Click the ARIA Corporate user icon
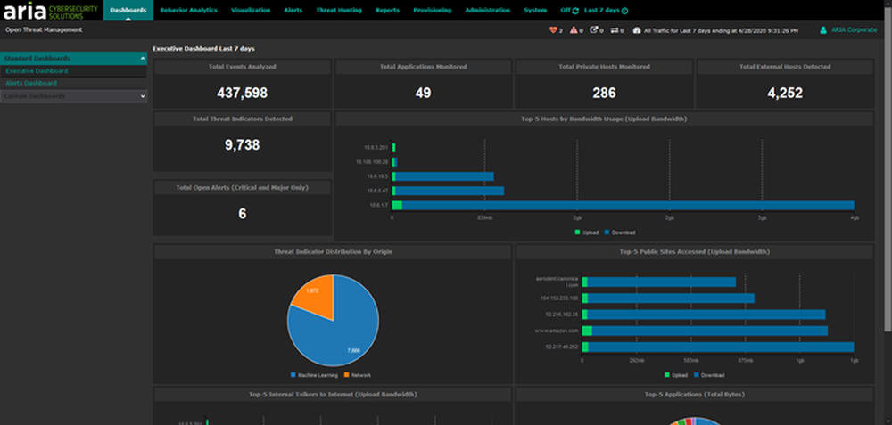The height and width of the screenshot is (425, 892). 823,30
